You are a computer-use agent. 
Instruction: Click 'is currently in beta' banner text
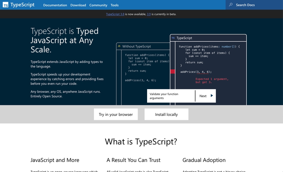coord(164,14)
